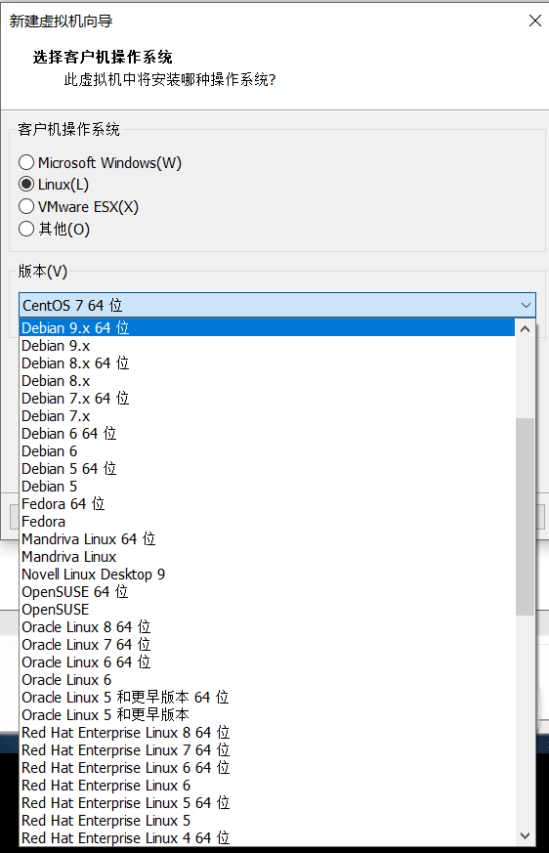Choose Oracle Linux 5 和更早版本 64 位

267,698
